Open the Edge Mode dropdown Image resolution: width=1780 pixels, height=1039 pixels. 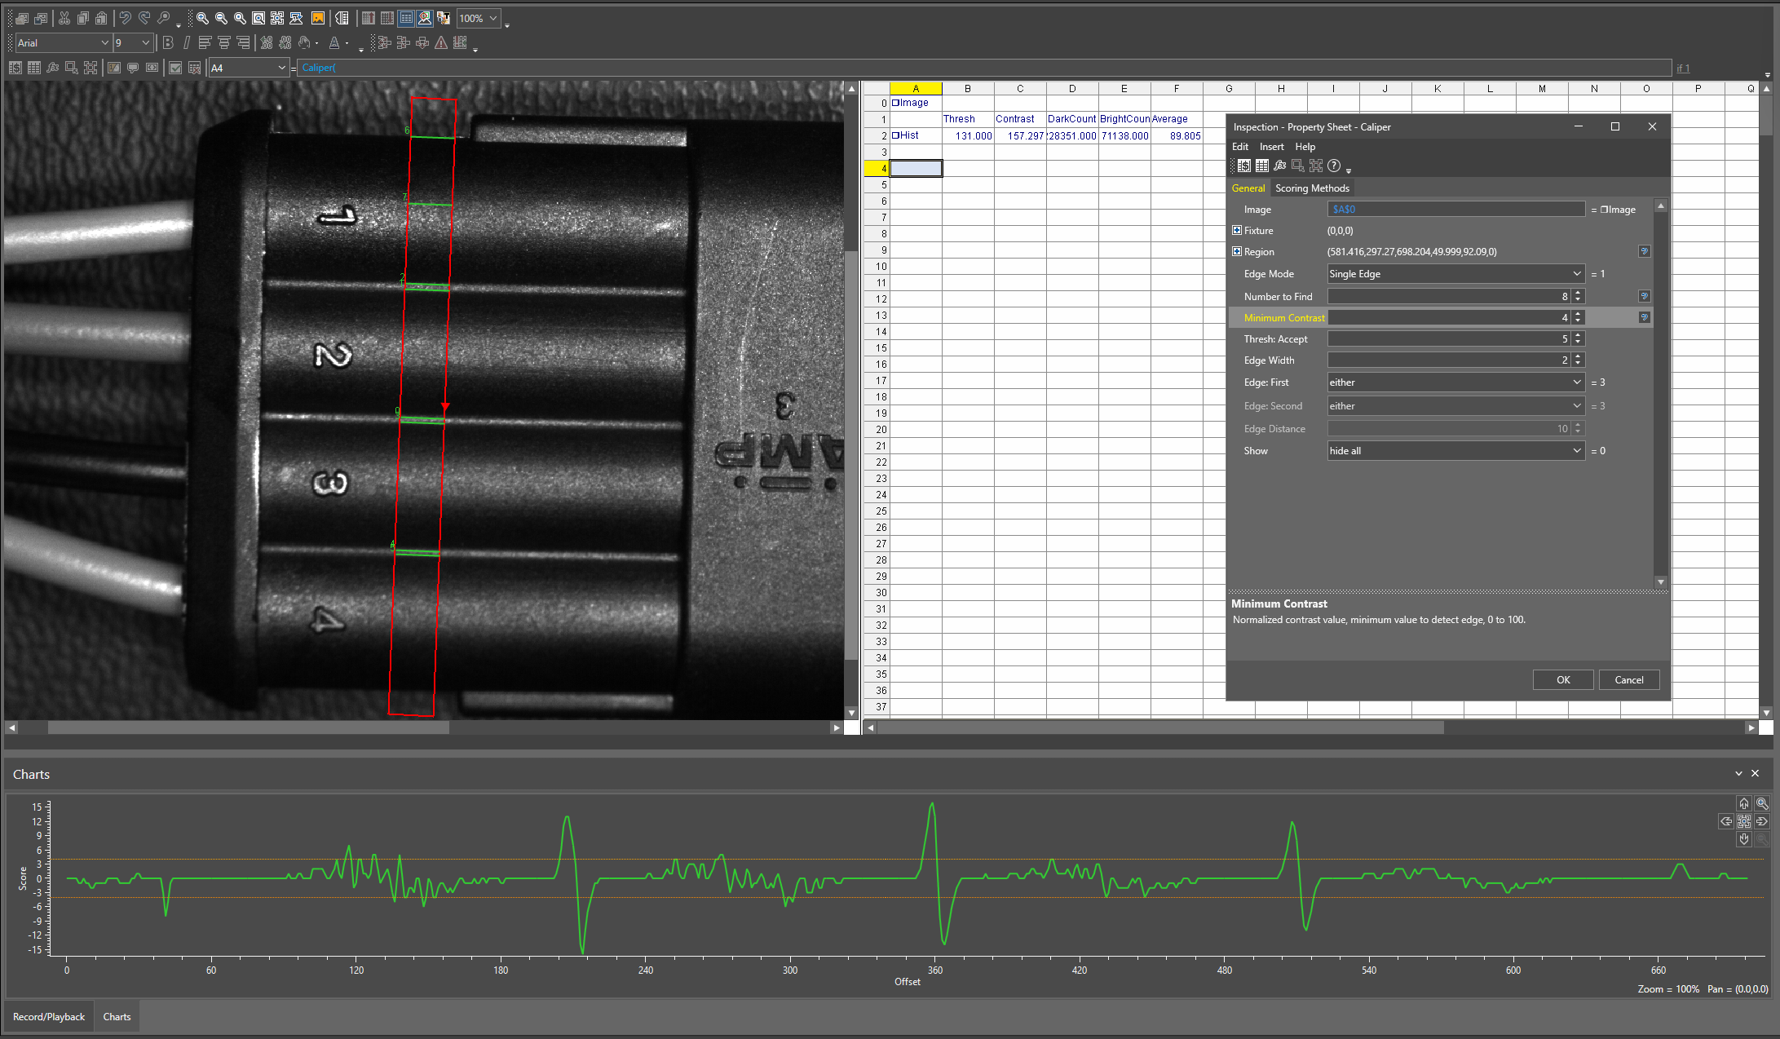1577,274
